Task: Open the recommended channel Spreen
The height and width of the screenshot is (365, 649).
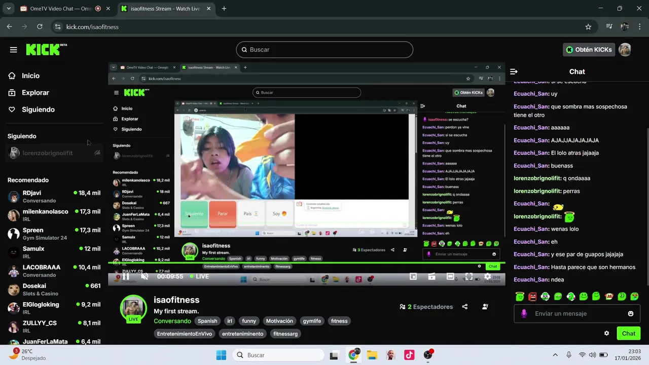Action: pyautogui.click(x=54, y=234)
